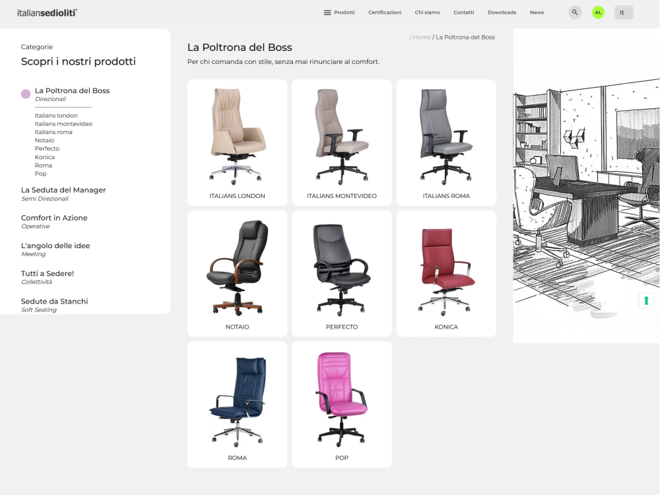
Task: Click the ITALIANS MONTEVIDEO card label
Action: pos(342,196)
